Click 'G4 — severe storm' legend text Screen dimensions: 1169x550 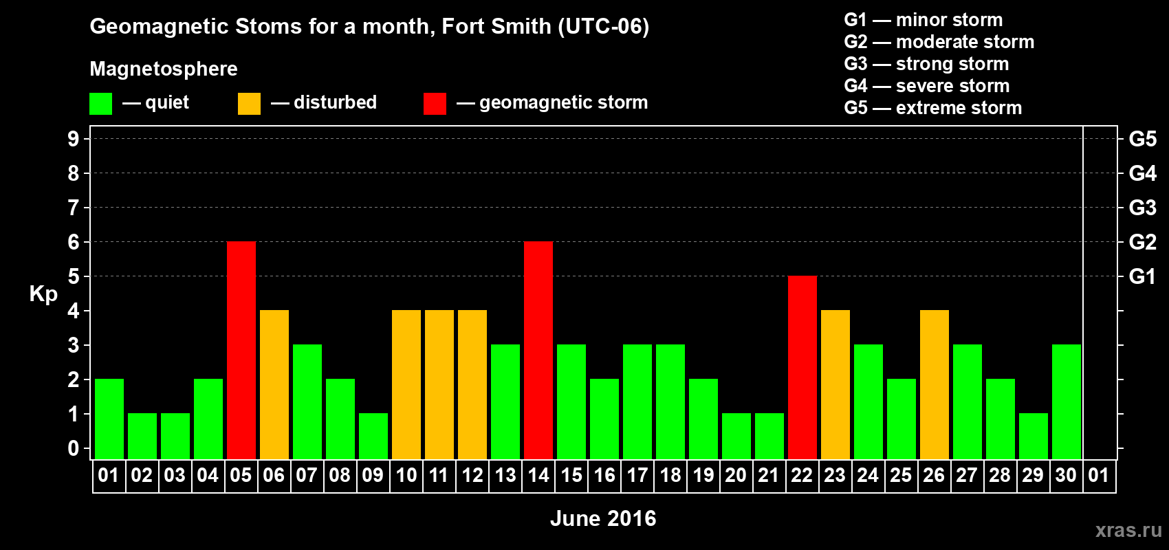(x=927, y=86)
